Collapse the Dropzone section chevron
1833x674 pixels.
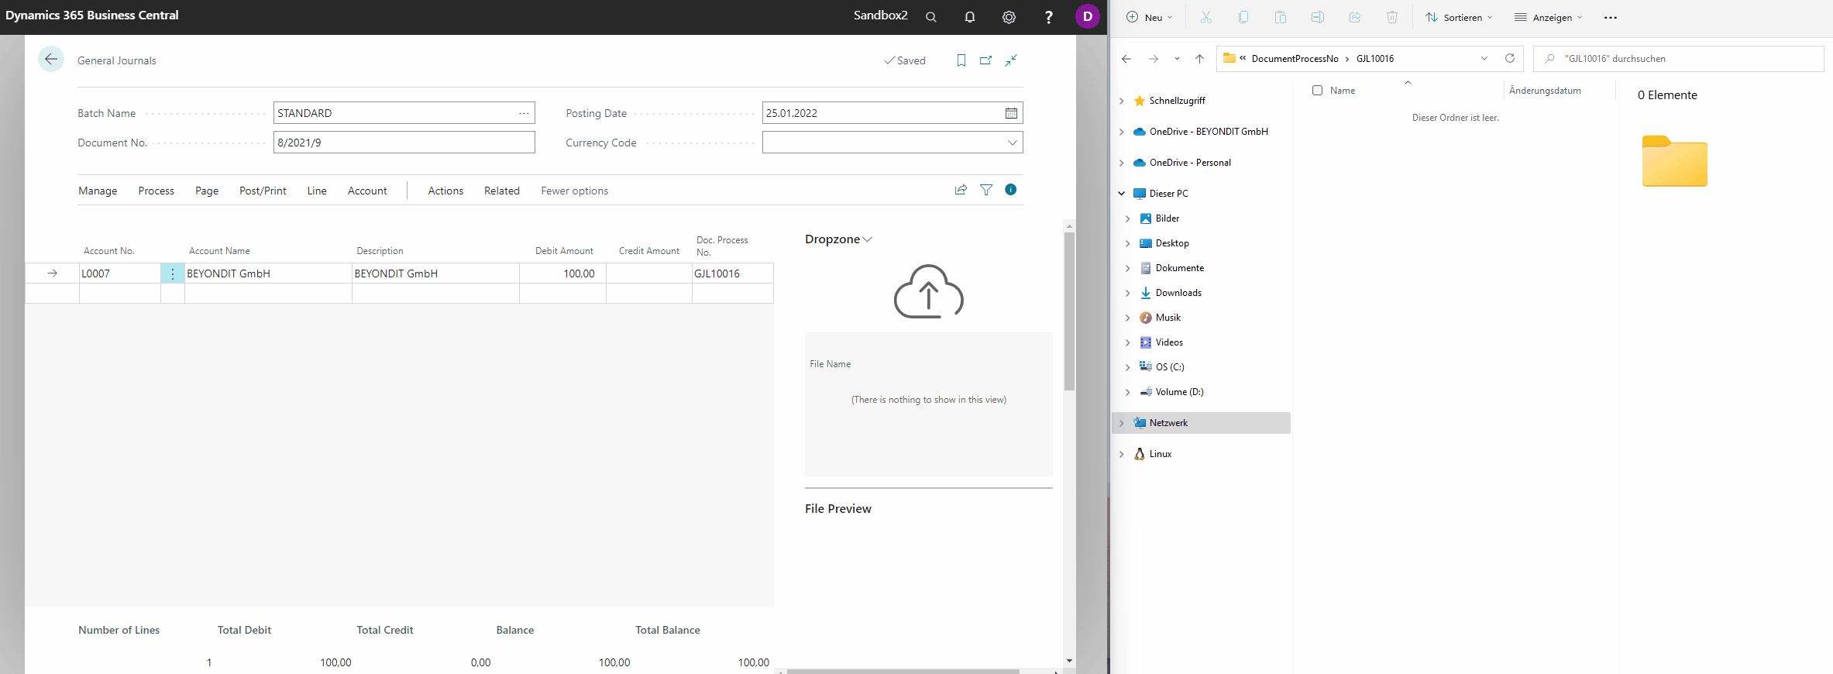point(868,239)
